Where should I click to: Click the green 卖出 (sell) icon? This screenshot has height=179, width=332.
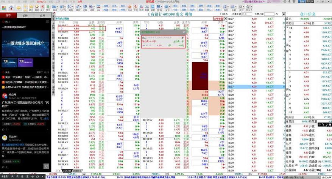48,8
